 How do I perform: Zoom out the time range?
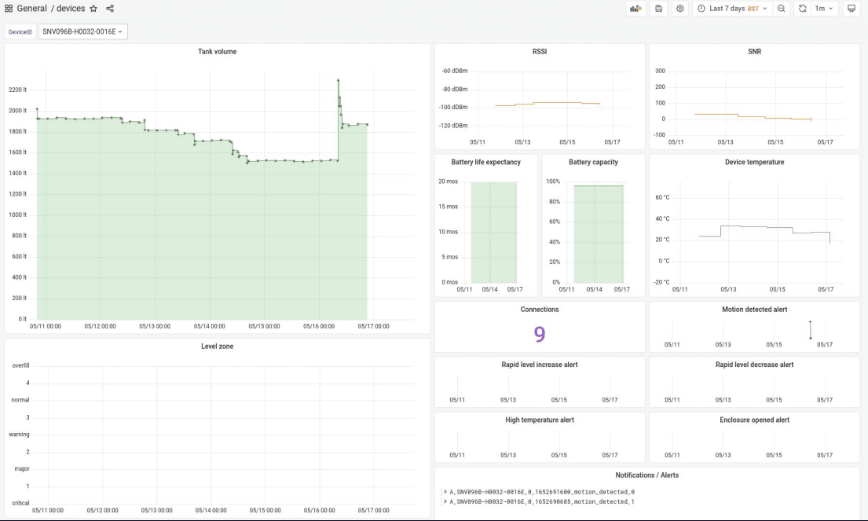point(782,9)
